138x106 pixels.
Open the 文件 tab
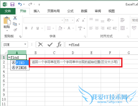(8, 11)
